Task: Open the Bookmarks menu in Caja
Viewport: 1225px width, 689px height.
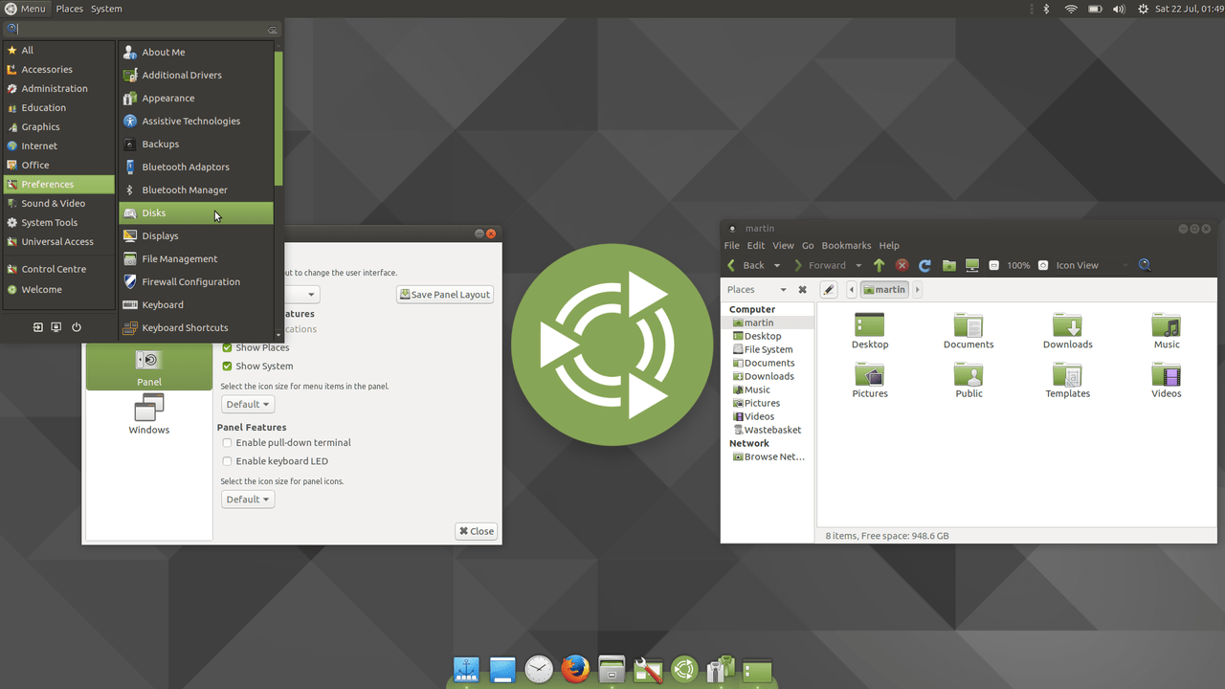Action: click(846, 245)
